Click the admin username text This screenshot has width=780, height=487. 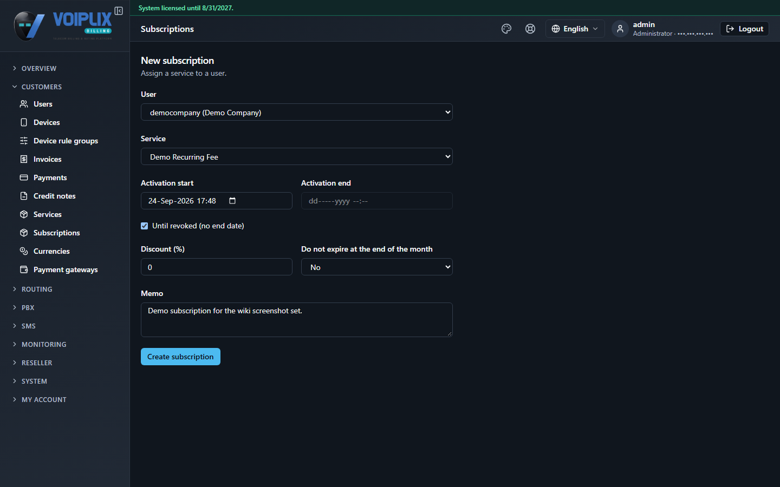pyautogui.click(x=644, y=24)
